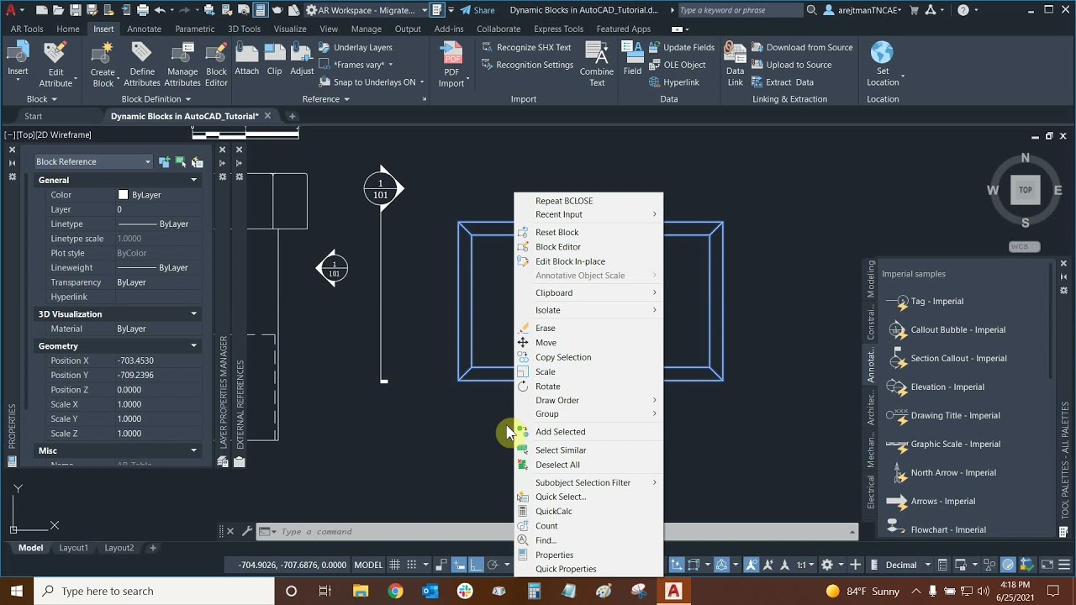Open the command line customize wrench
The image size is (1076, 605).
pos(246,531)
